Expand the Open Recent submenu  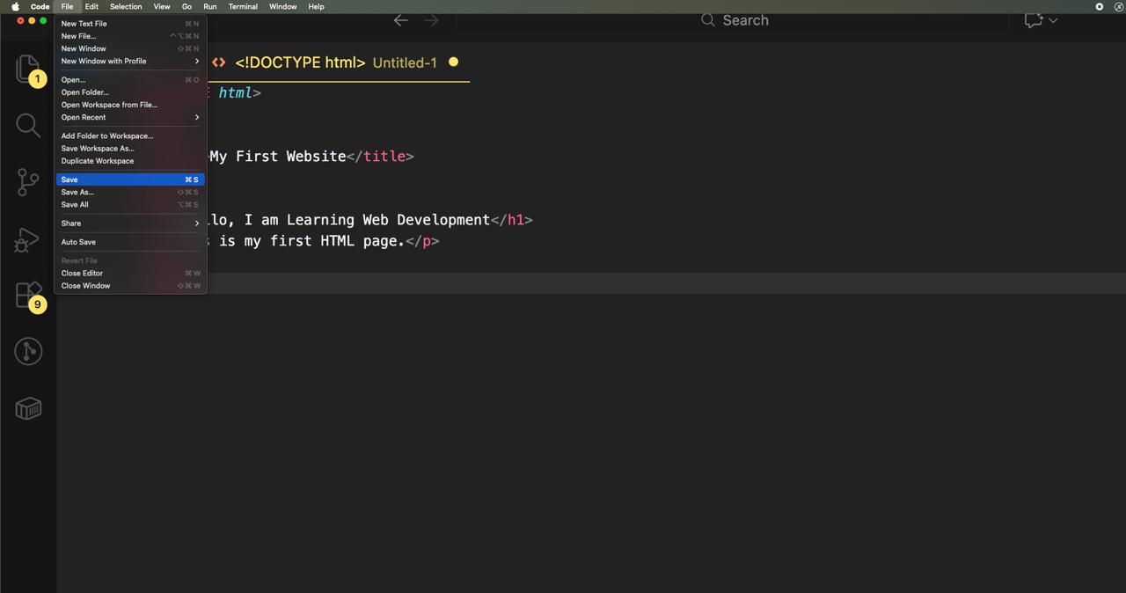(x=83, y=117)
